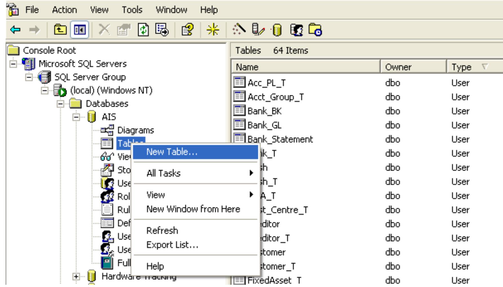Click the Up One Level folder icon

(60, 30)
